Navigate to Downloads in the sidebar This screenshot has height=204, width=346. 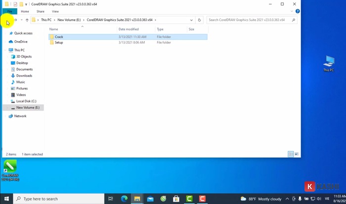[x=24, y=76]
